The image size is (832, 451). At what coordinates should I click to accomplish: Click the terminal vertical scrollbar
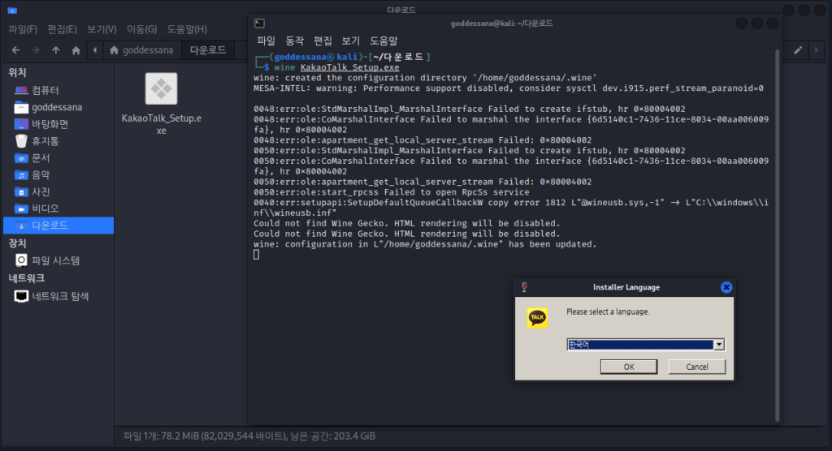point(778,236)
